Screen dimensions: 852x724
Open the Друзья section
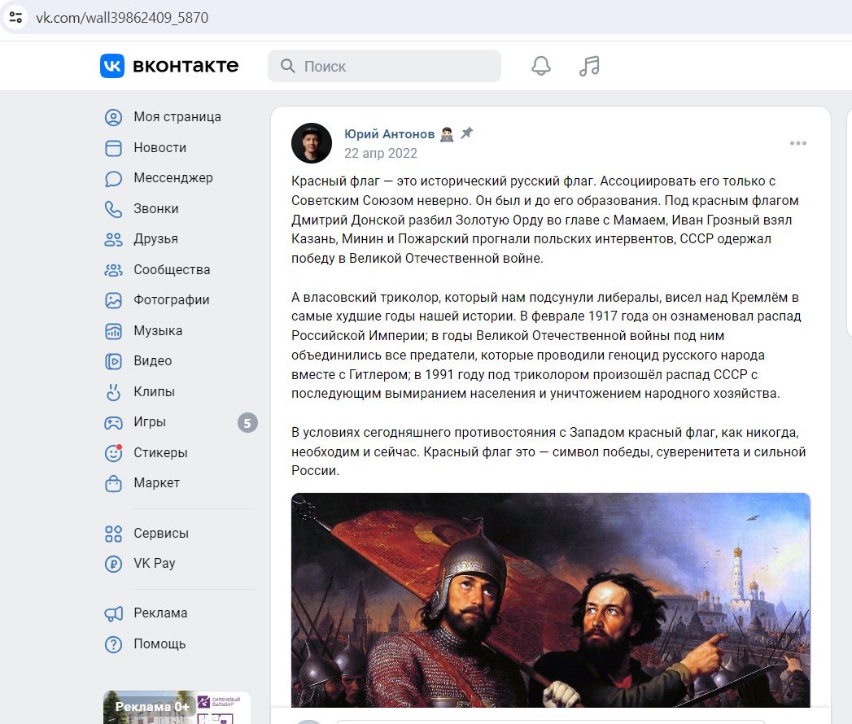[x=156, y=239]
